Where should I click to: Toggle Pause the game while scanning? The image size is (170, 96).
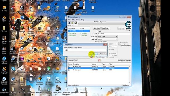click(95, 57)
